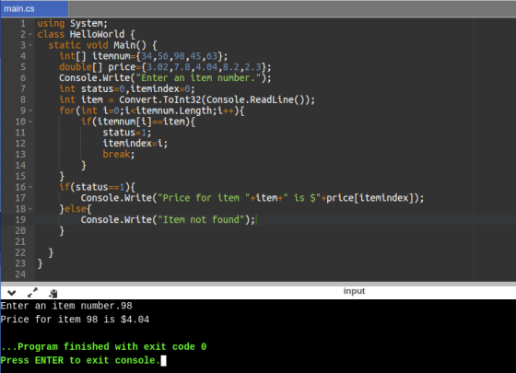516x373 pixels.
Task: Expand console to fullscreen with arrows icon
Action: (32, 293)
